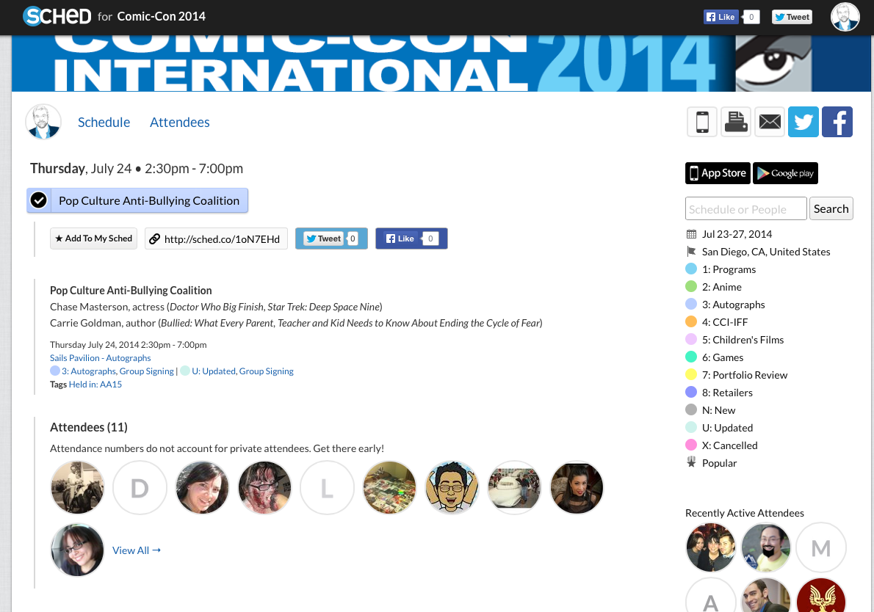Filter by 1: Programs category
Screen dimensions: 874x612
click(729, 269)
